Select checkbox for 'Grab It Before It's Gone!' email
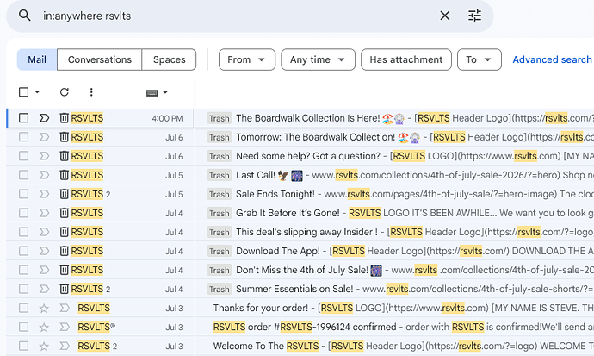 pyautogui.click(x=23, y=213)
